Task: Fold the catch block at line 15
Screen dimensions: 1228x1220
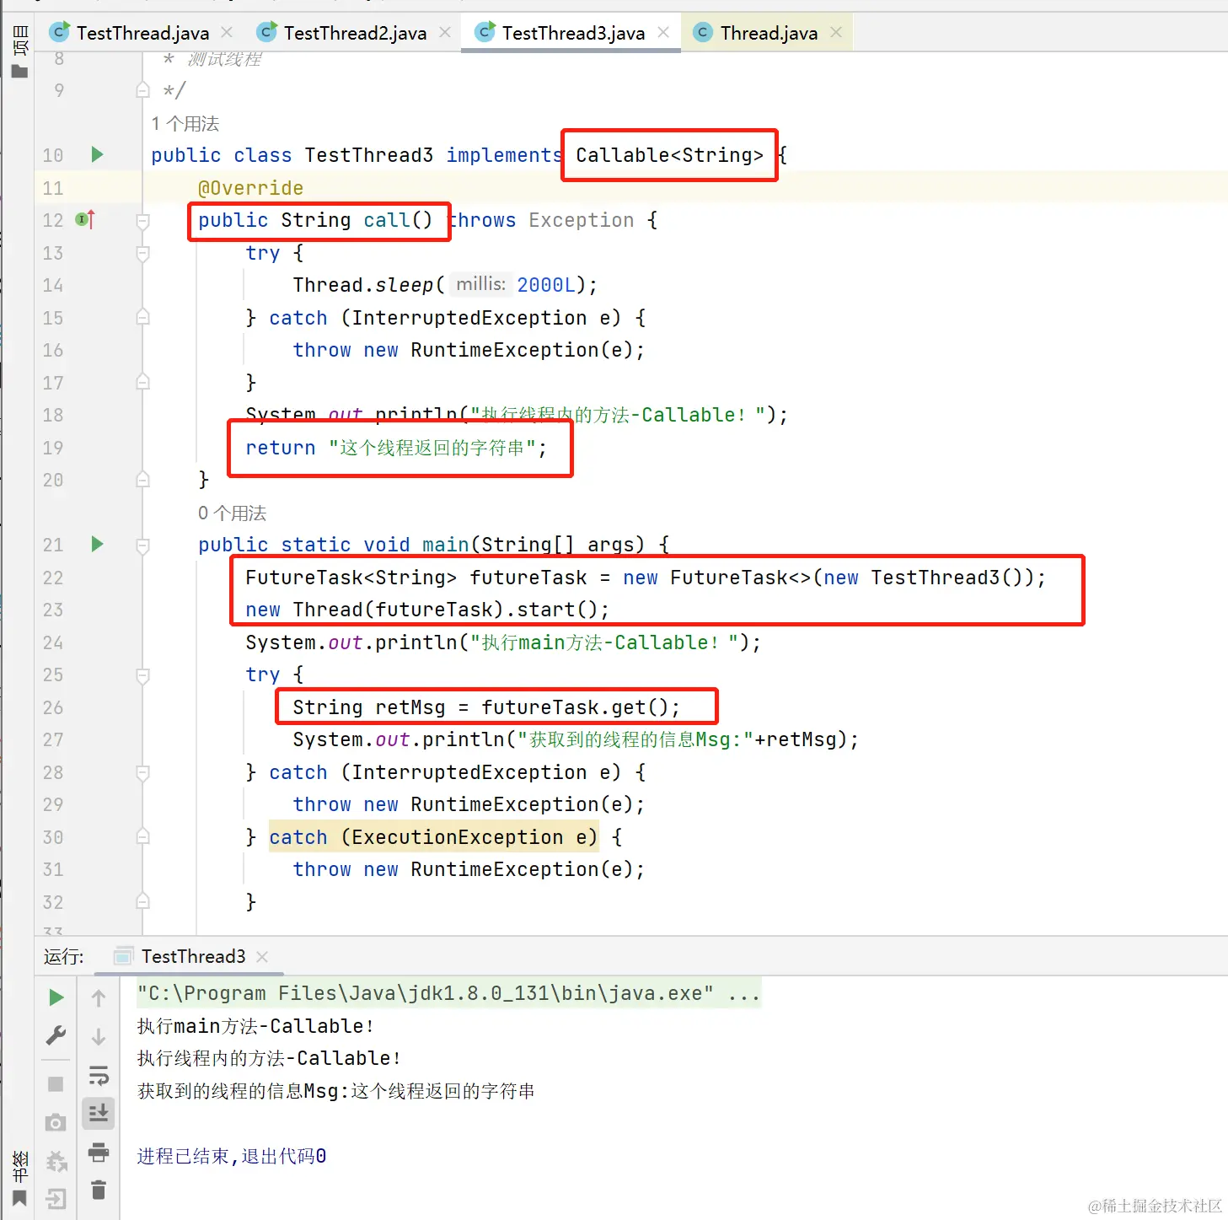Action: pos(143,318)
